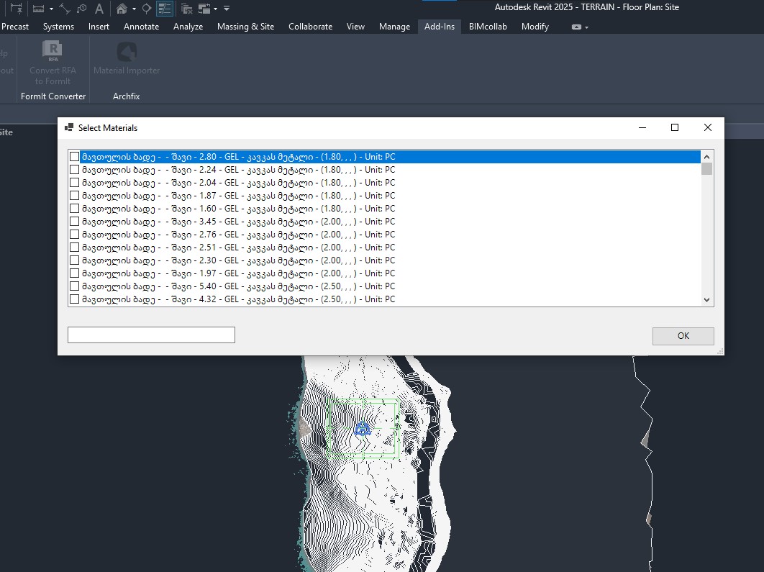Open the Default 3D View house icon
The height and width of the screenshot is (572, 764).
122,9
